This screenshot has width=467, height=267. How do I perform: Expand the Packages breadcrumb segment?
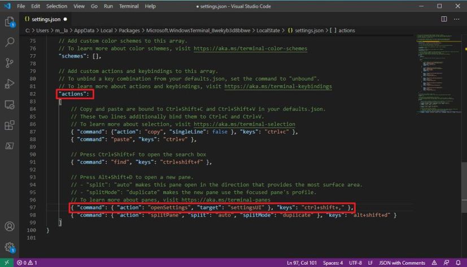click(129, 30)
